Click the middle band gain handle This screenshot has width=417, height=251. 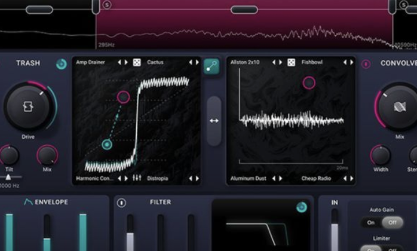(244, 10)
